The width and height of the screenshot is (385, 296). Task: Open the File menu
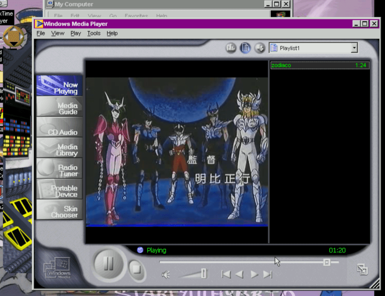[x=41, y=33]
